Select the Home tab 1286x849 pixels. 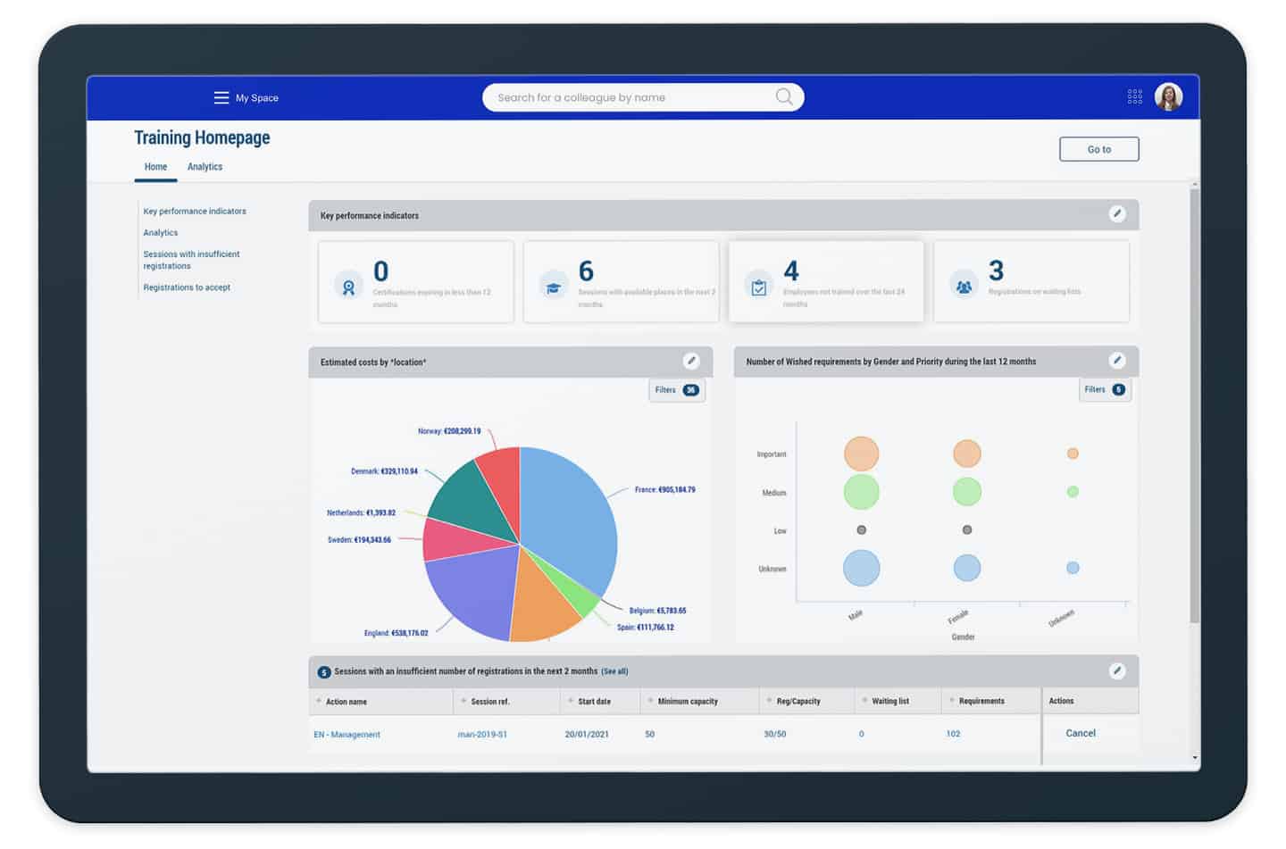pyautogui.click(x=155, y=167)
